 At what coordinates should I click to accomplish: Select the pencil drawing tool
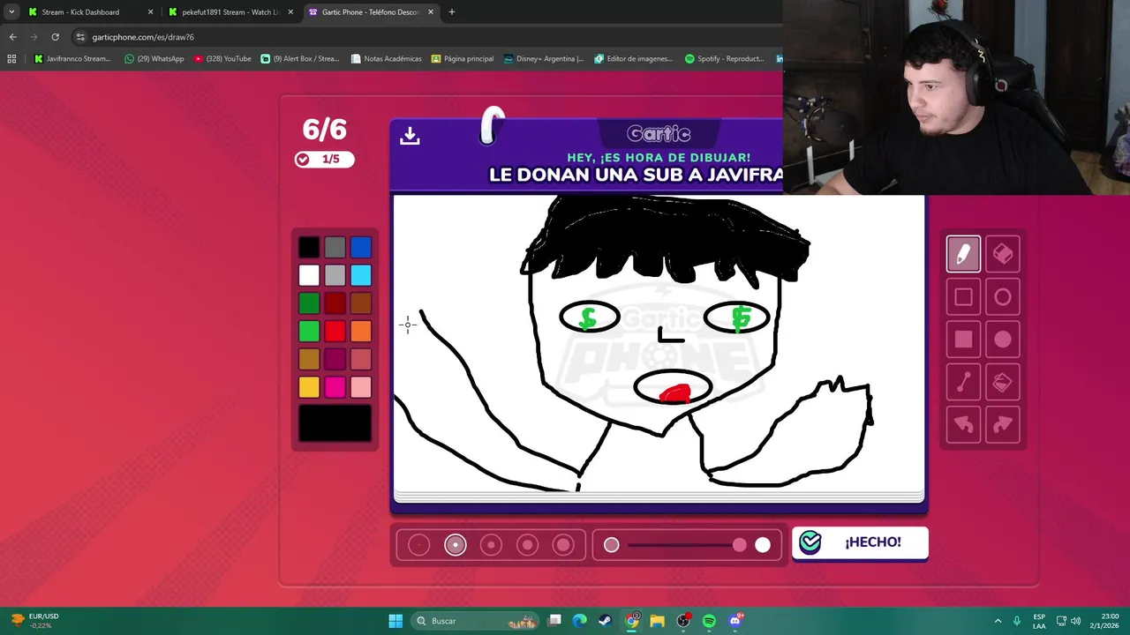[963, 254]
